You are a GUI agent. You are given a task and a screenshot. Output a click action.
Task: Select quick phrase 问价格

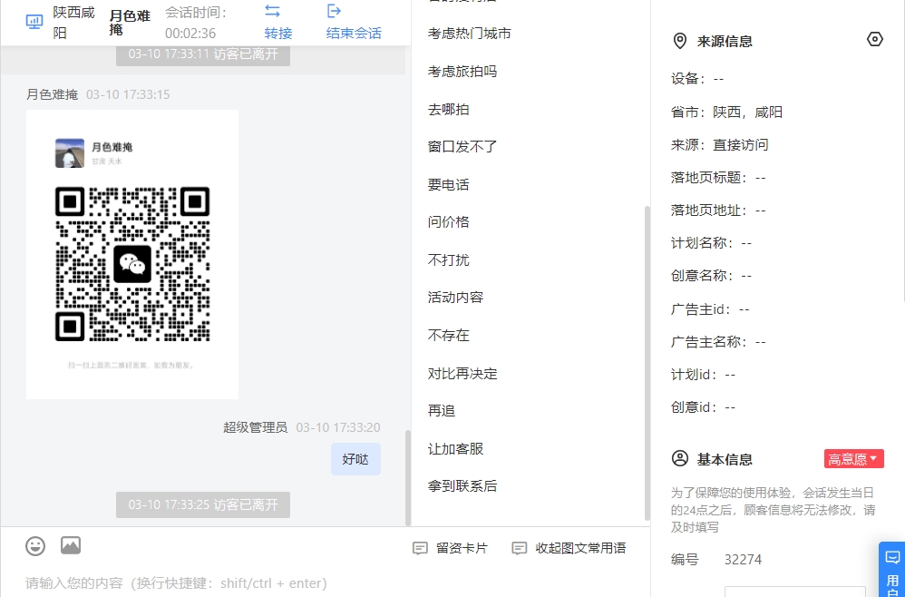[449, 222]
